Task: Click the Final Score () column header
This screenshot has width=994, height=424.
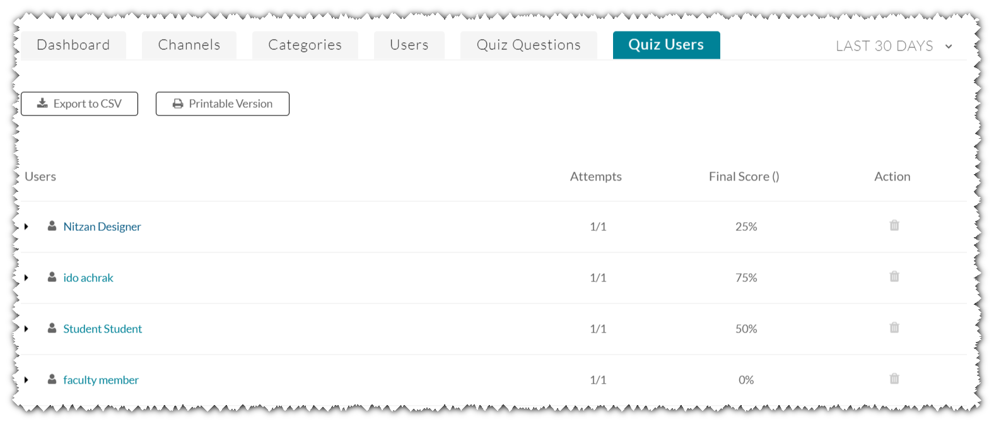Action: (744, 177)
